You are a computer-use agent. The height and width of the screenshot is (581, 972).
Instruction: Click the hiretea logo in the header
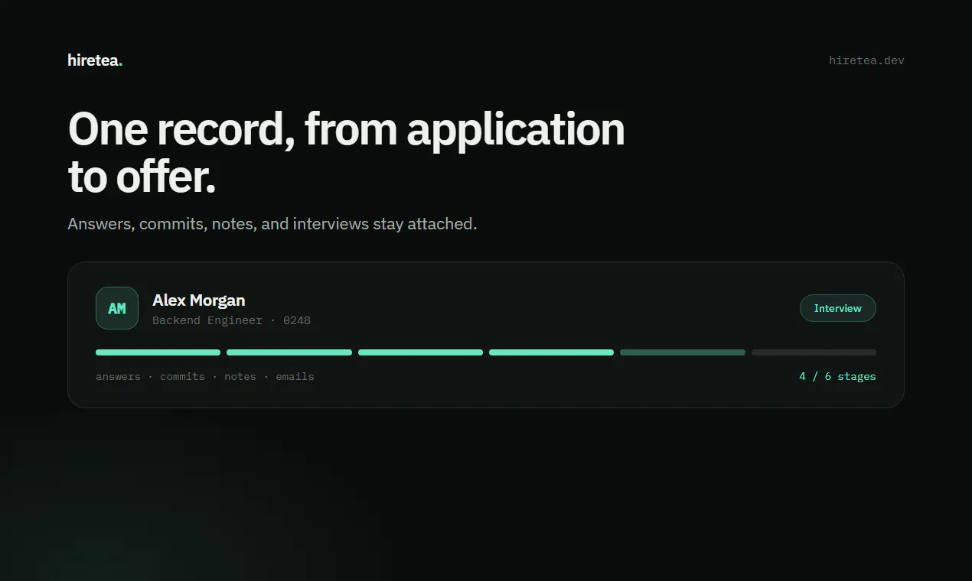95,60
